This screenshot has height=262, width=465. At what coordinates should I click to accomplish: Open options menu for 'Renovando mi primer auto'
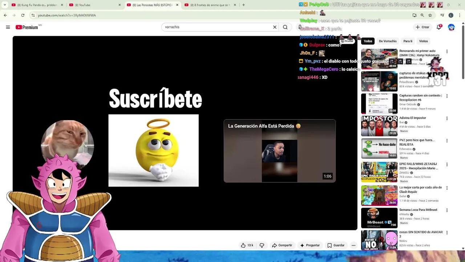[x=447, y=52]
